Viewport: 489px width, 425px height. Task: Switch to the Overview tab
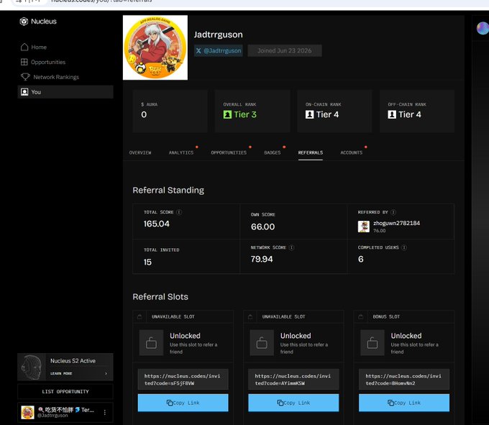point(140,152)
